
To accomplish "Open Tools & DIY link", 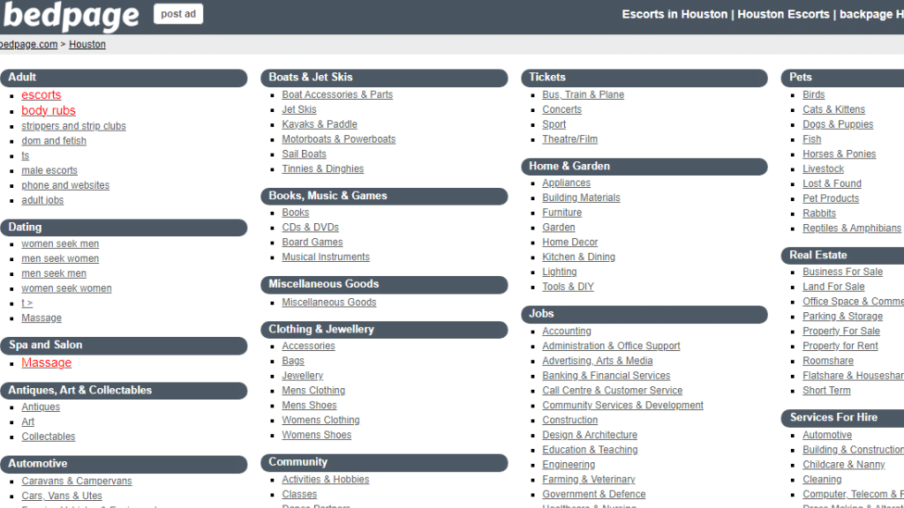I will (x=568, y=287).
